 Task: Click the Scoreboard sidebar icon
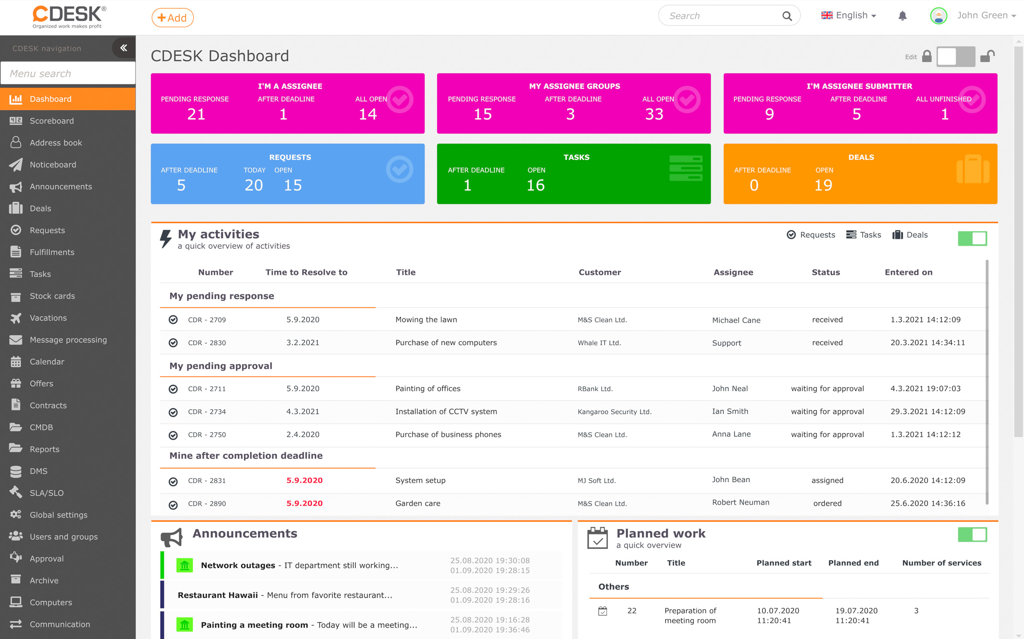click(x=16, y=121)
